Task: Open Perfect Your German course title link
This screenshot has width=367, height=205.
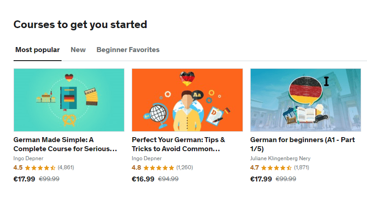Action: click(178, 144)
